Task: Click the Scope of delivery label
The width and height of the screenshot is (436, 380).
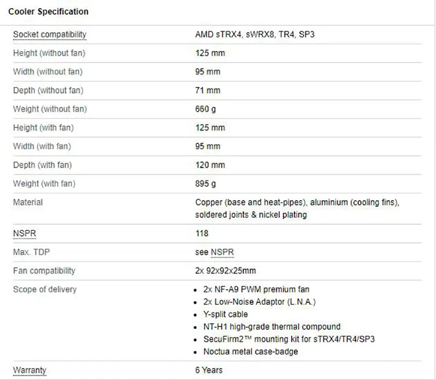Action: [x=45, y=289]
